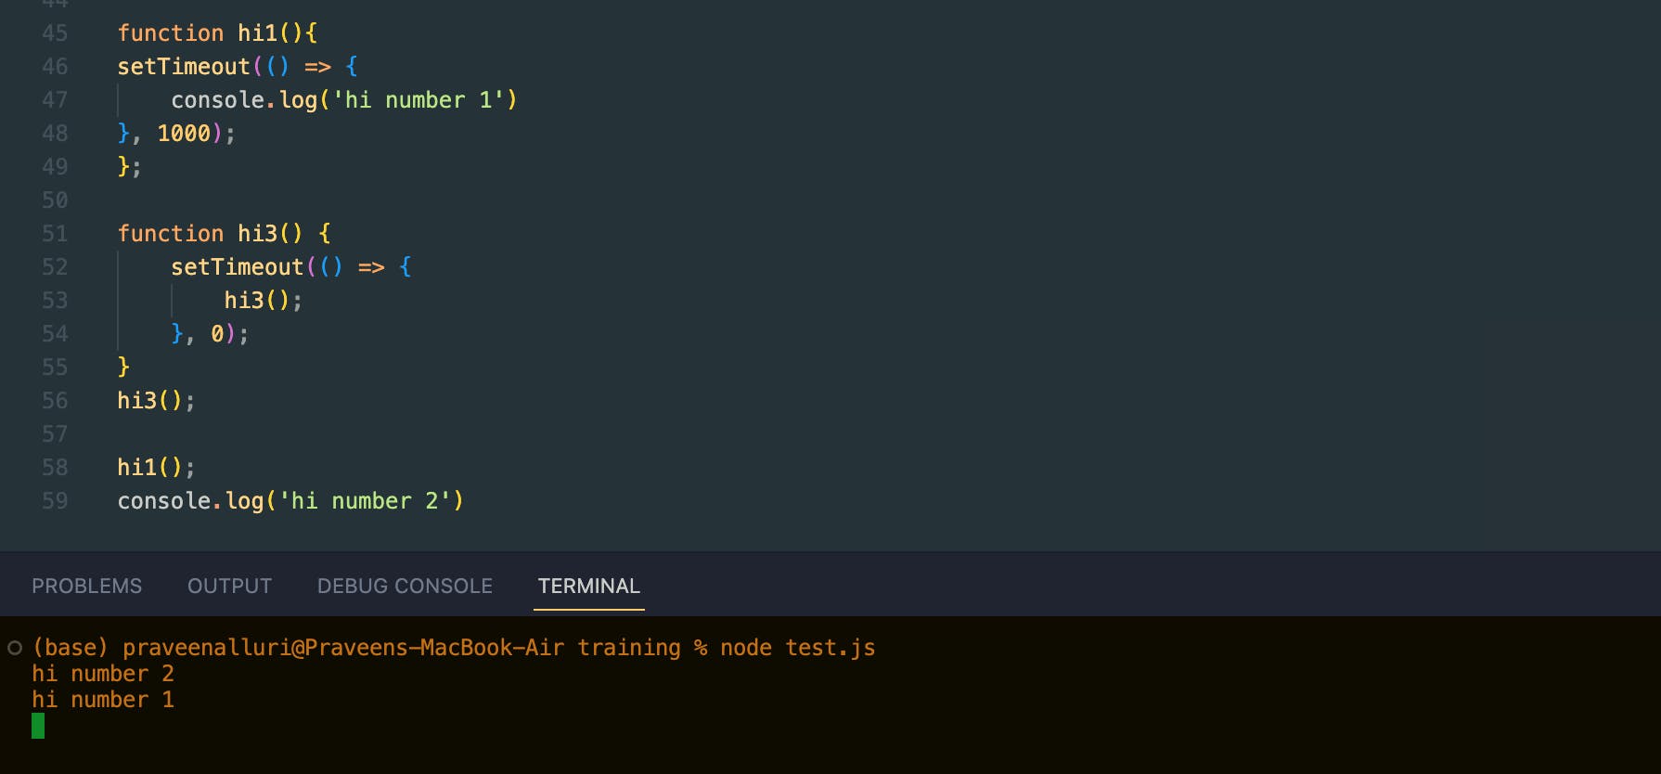Click the green terminal cursor block
1661x774 pixels.
(38, 726)
